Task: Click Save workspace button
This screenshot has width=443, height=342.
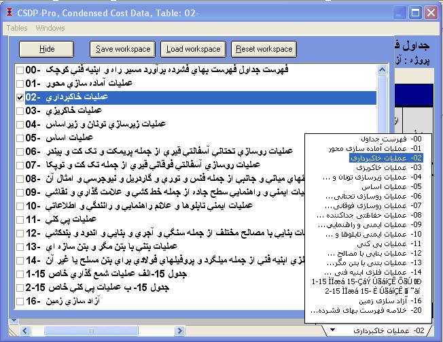Action: (122, 49)
